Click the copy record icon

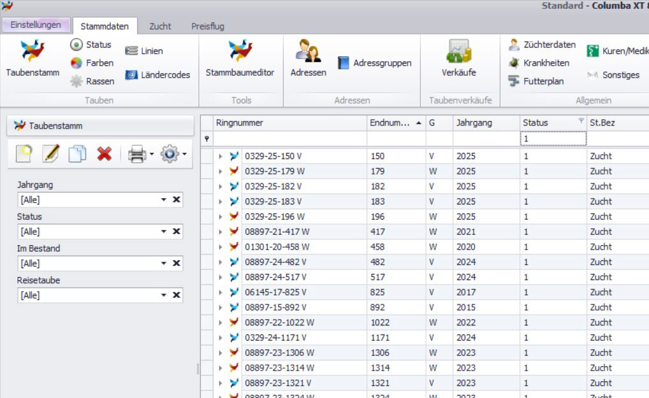coord(77,153)
